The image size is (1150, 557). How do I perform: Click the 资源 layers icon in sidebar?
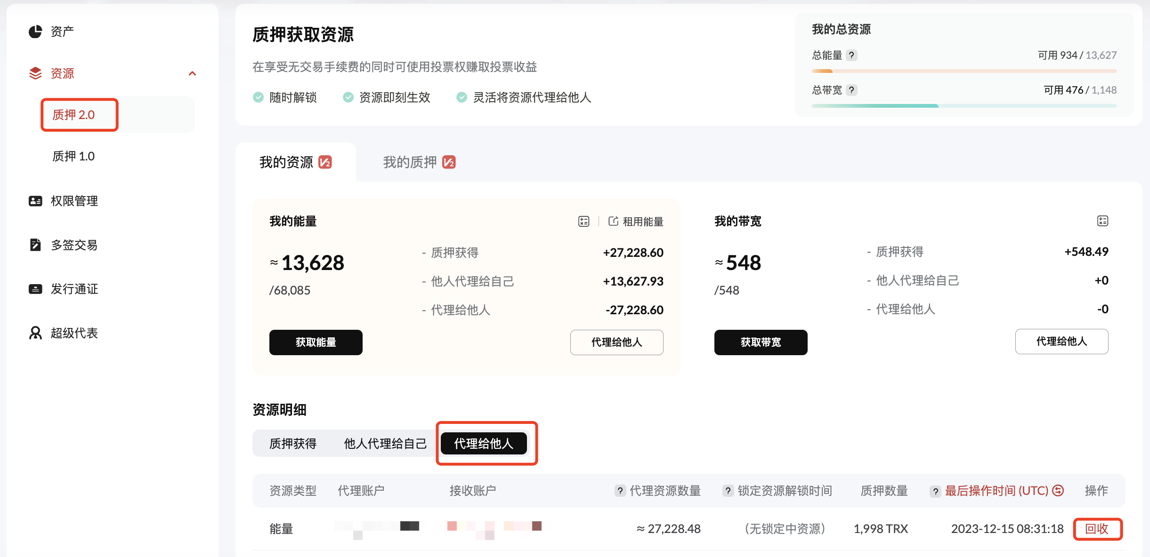click(x=35, y=73)
